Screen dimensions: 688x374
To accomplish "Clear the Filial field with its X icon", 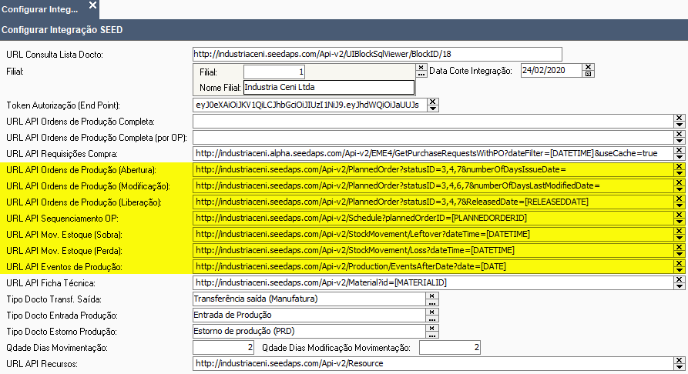I will tap(421, 67).
